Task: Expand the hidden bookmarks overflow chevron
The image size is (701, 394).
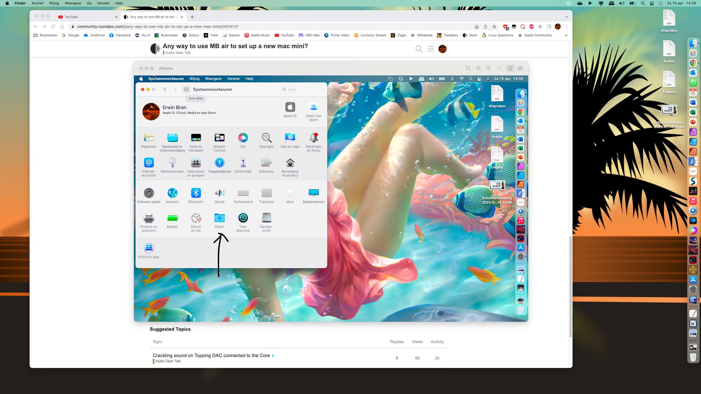Action: (x=566, y=35)
